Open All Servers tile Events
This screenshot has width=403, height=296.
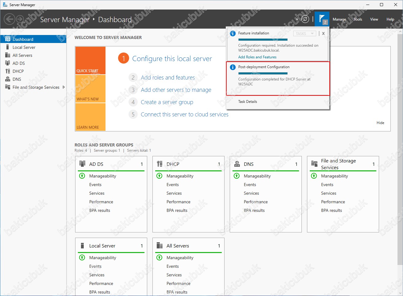pyautogui.click(x=173, y=266)
